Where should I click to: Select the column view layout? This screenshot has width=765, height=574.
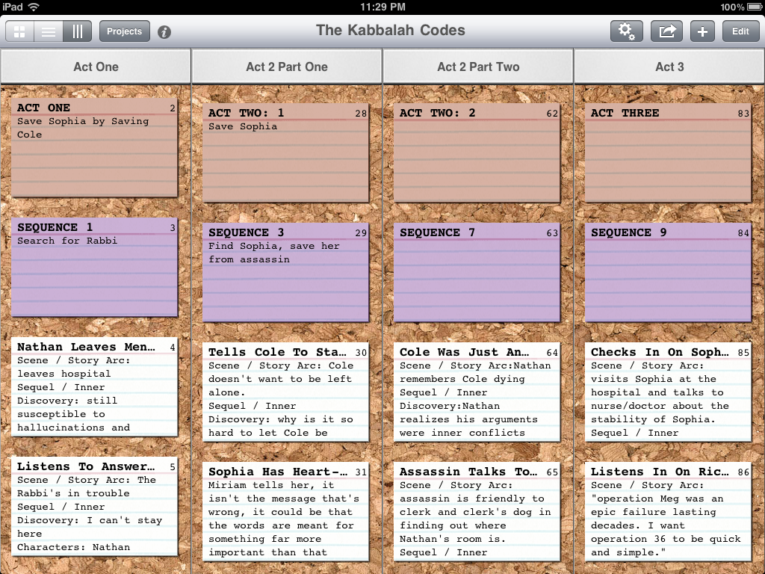(77, 31)
